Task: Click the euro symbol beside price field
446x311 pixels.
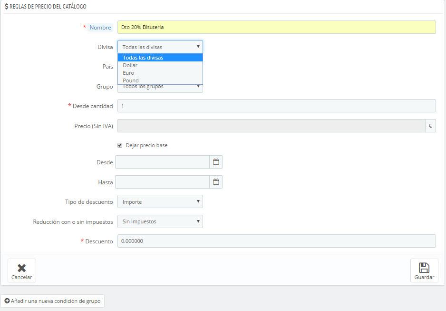Action: (x=430, y=126)
